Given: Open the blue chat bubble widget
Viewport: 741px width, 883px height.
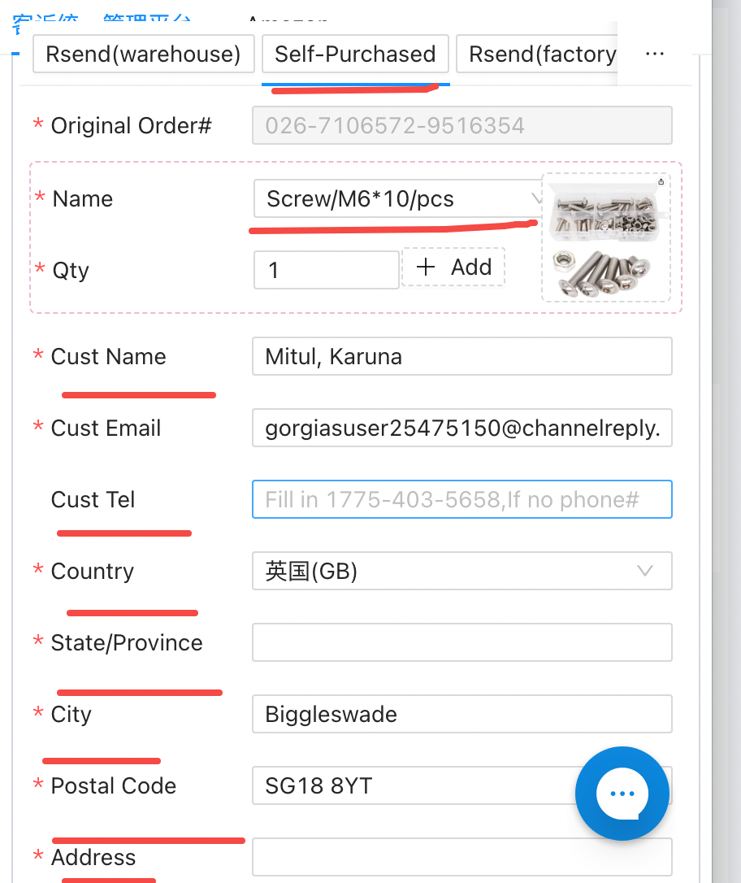Looking at the screenshot, I should pos(622,793).
